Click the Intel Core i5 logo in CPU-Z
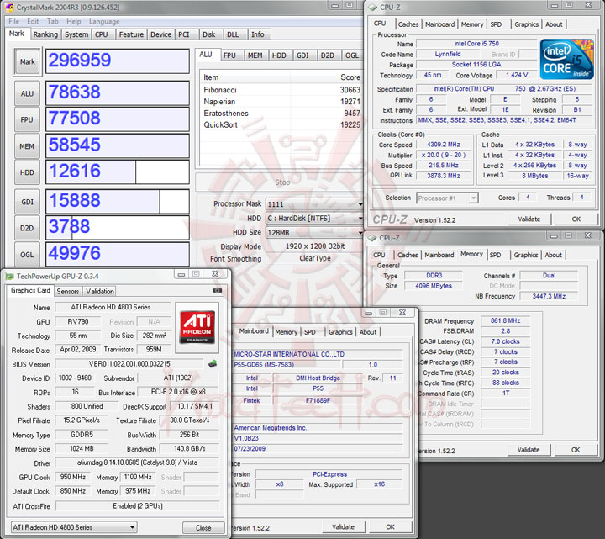Image resolution: width=605 pixels, height=539 pixels. point(566,59)
